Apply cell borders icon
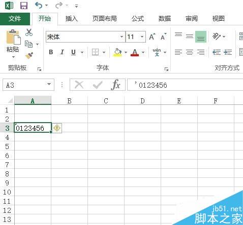 point(95,52)
